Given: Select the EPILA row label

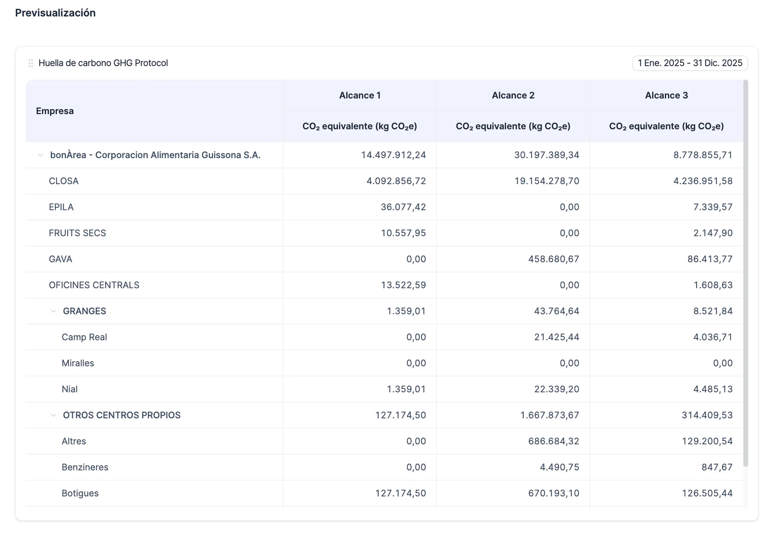Looking at the screenshot, I should click(x=61, y=207).
